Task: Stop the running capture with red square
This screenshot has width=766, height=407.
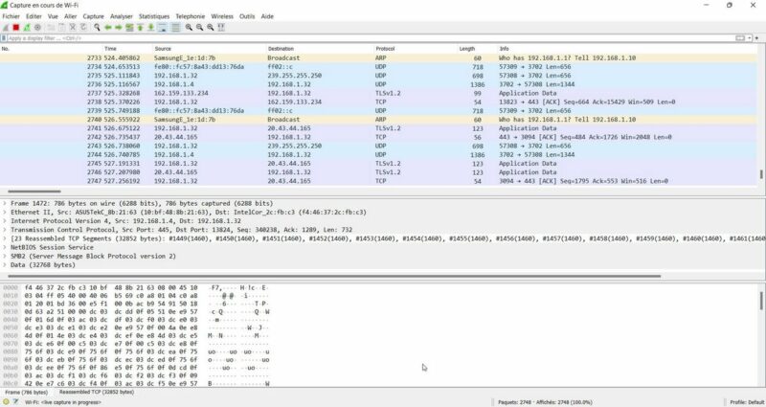Action: [16, 28]
